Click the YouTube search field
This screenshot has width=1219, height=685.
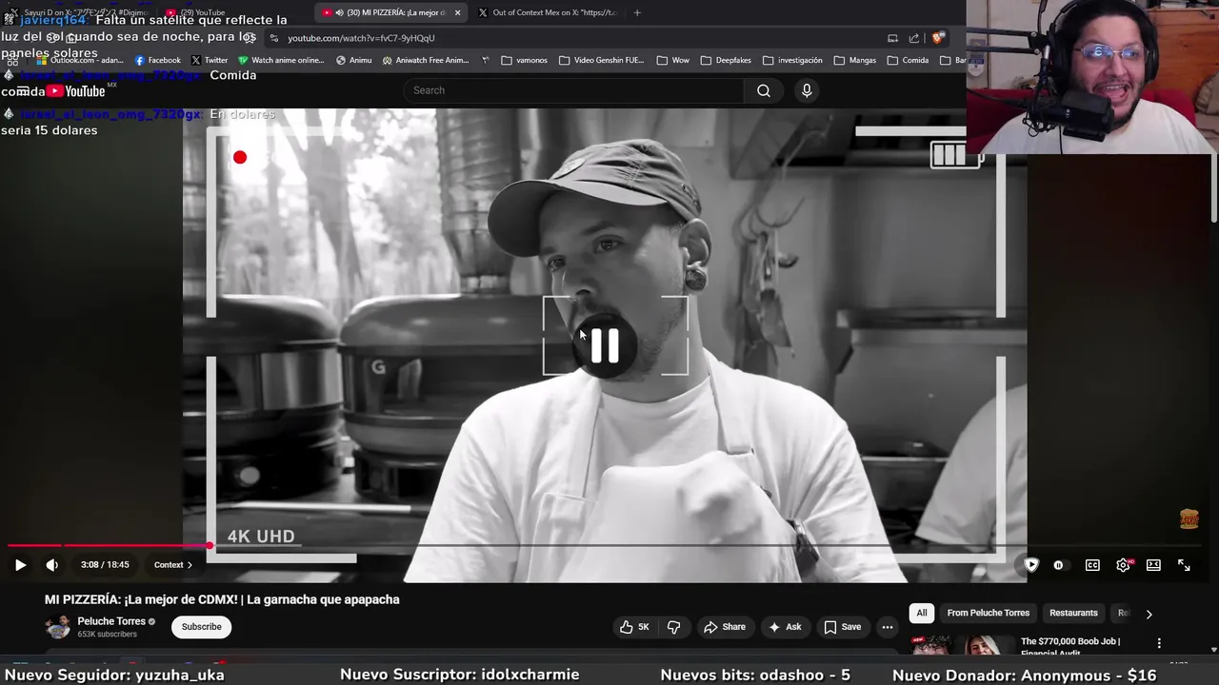[573, 90]
